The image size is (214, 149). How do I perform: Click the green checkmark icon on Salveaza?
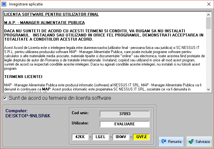pos(191,141)
